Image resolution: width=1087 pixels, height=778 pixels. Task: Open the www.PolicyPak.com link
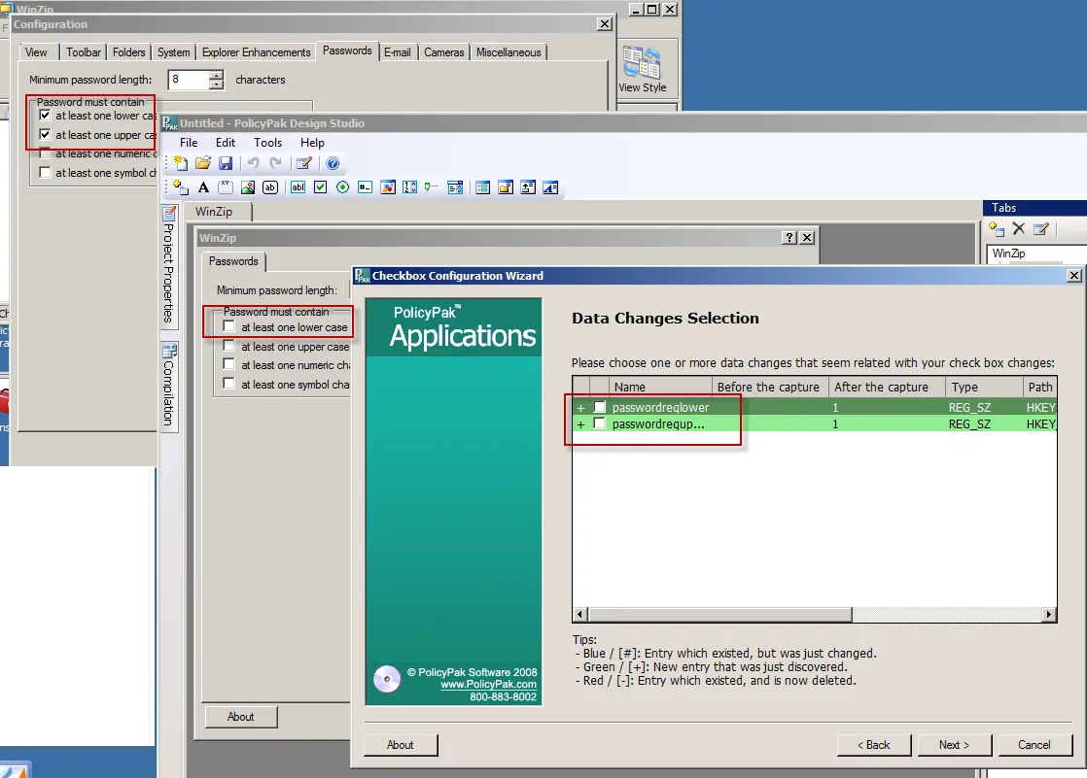488,684
